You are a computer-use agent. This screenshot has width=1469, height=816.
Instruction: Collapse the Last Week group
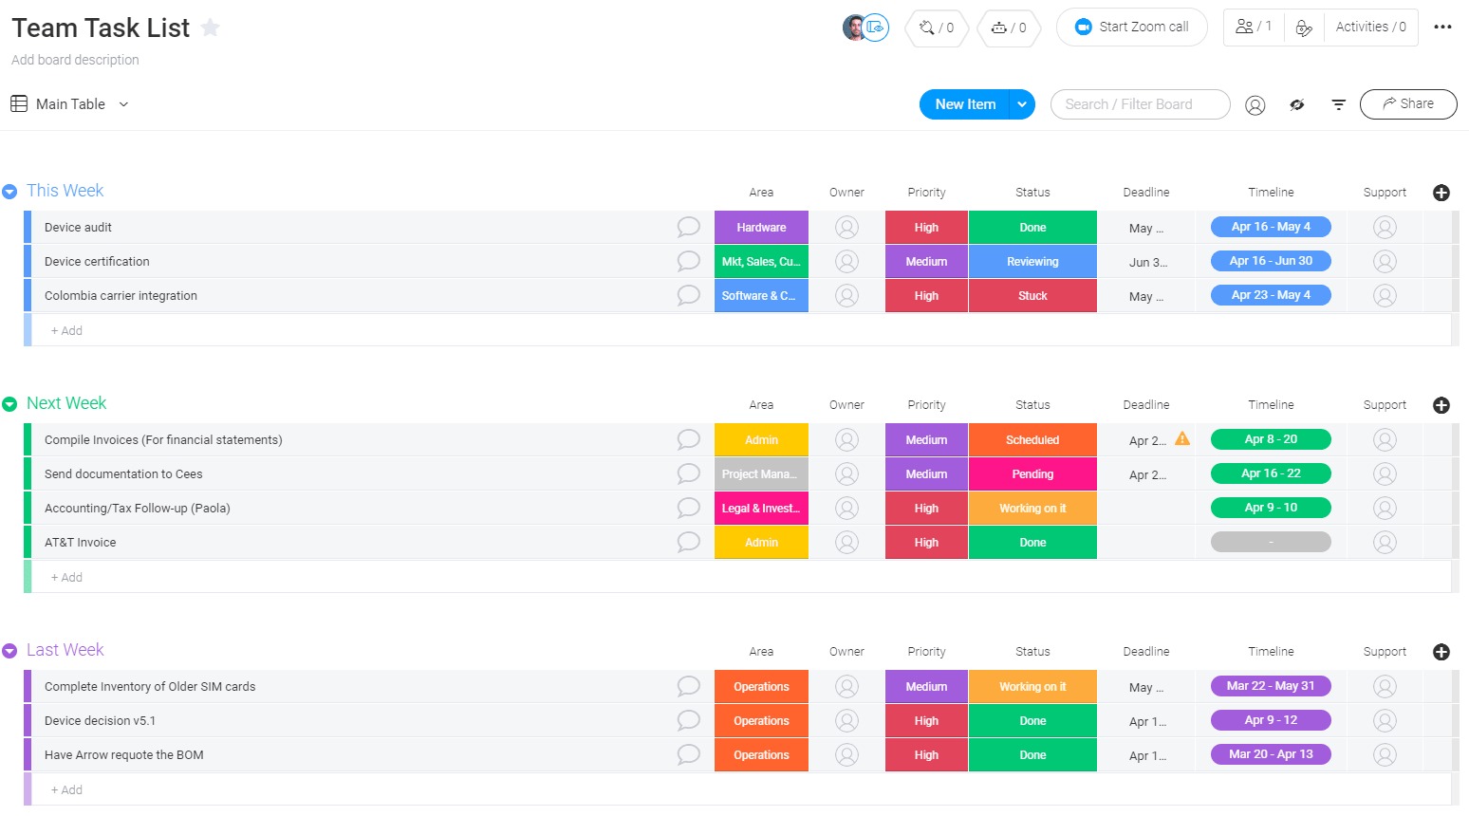9,651
